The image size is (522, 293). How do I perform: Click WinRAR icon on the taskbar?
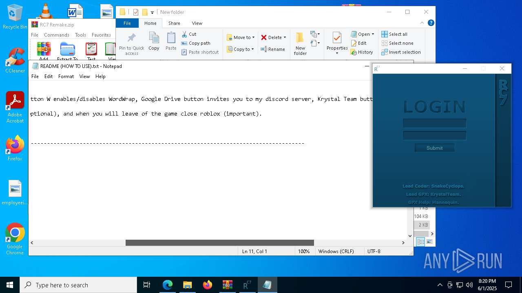pos(227,285)
